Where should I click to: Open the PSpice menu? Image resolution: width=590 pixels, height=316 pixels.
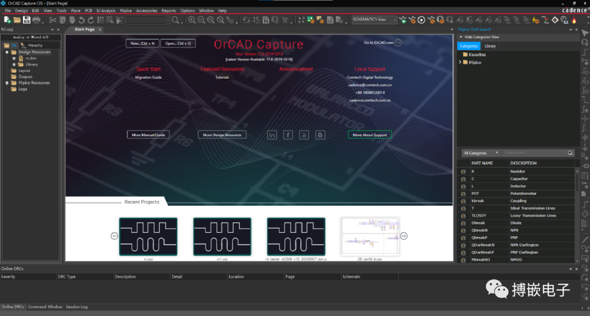126,10
